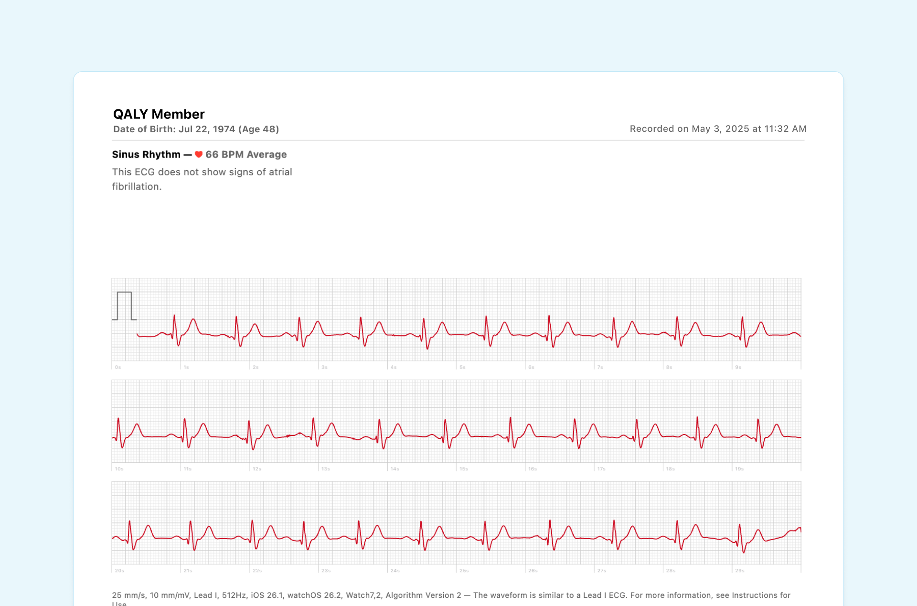This screenshot has width=917, height=606.
Task: Click the atrial fibrillation result description
Action: point(202,179)
